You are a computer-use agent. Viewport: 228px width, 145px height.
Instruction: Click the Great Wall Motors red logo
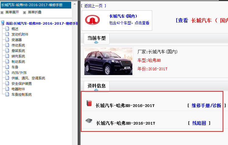tap(92, 20)
